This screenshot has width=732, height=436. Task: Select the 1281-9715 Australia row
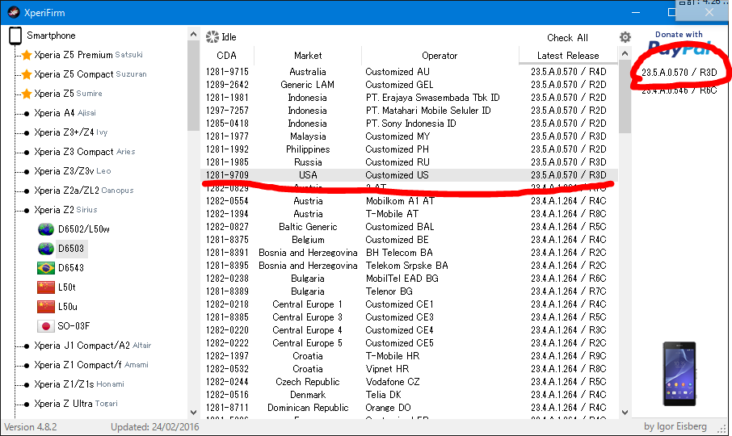point(410,72)
